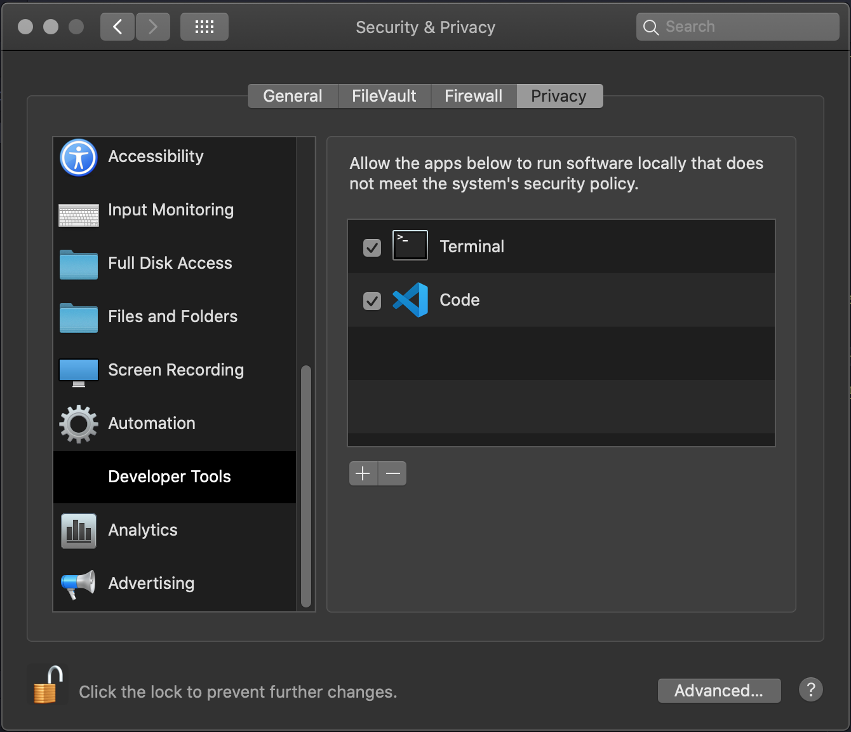Switch to the General tab
This screenshot has width=851, height=732.
click(x=293, y=96)
